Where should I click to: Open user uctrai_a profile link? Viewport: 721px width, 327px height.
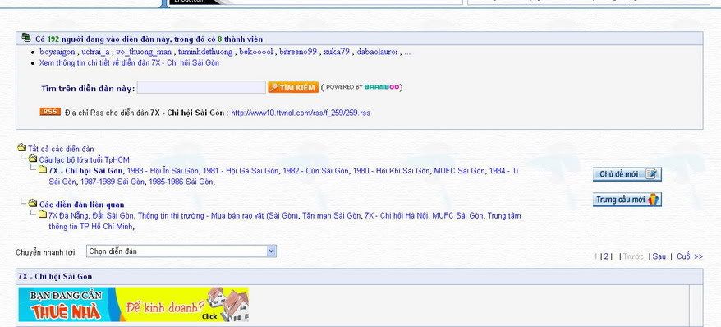tap(95, 52)
